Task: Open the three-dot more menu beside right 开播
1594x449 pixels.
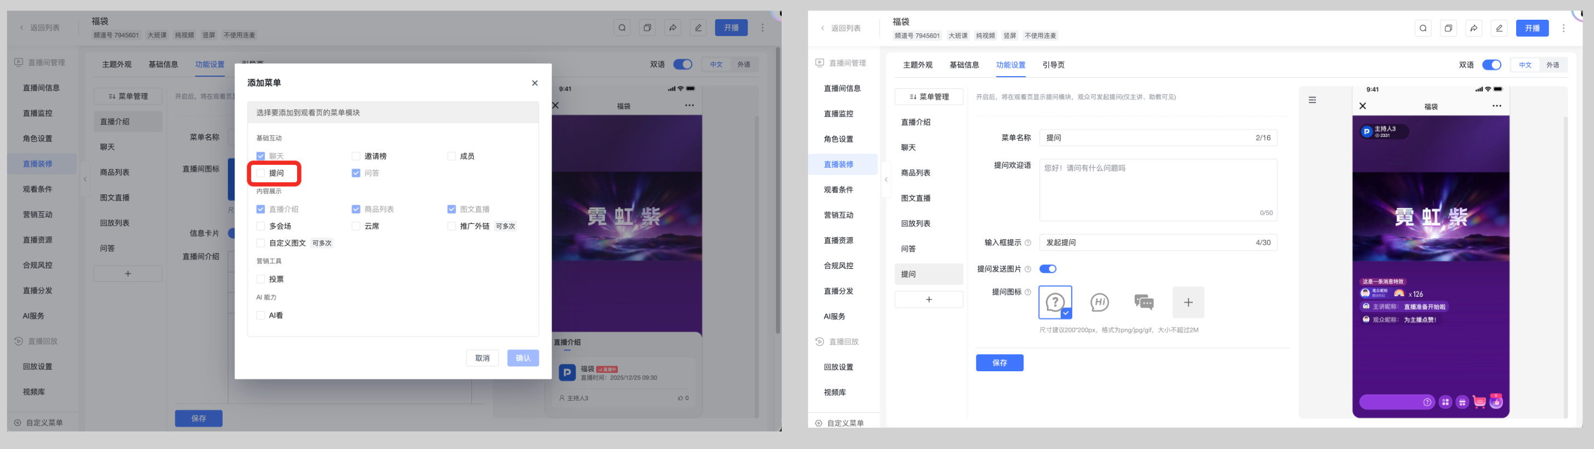Action: [1564, 28]
